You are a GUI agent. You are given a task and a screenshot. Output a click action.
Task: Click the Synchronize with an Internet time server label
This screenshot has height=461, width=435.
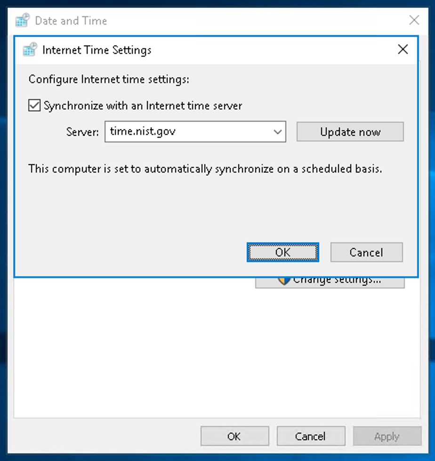point(143,106)
